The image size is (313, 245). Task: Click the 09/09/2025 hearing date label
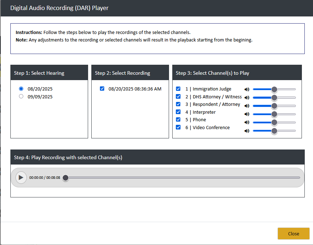click(x=40, y=97)
